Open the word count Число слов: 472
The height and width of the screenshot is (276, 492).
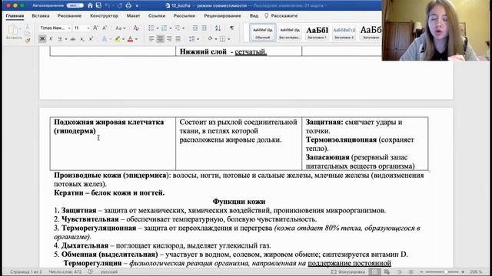(65, 272)
